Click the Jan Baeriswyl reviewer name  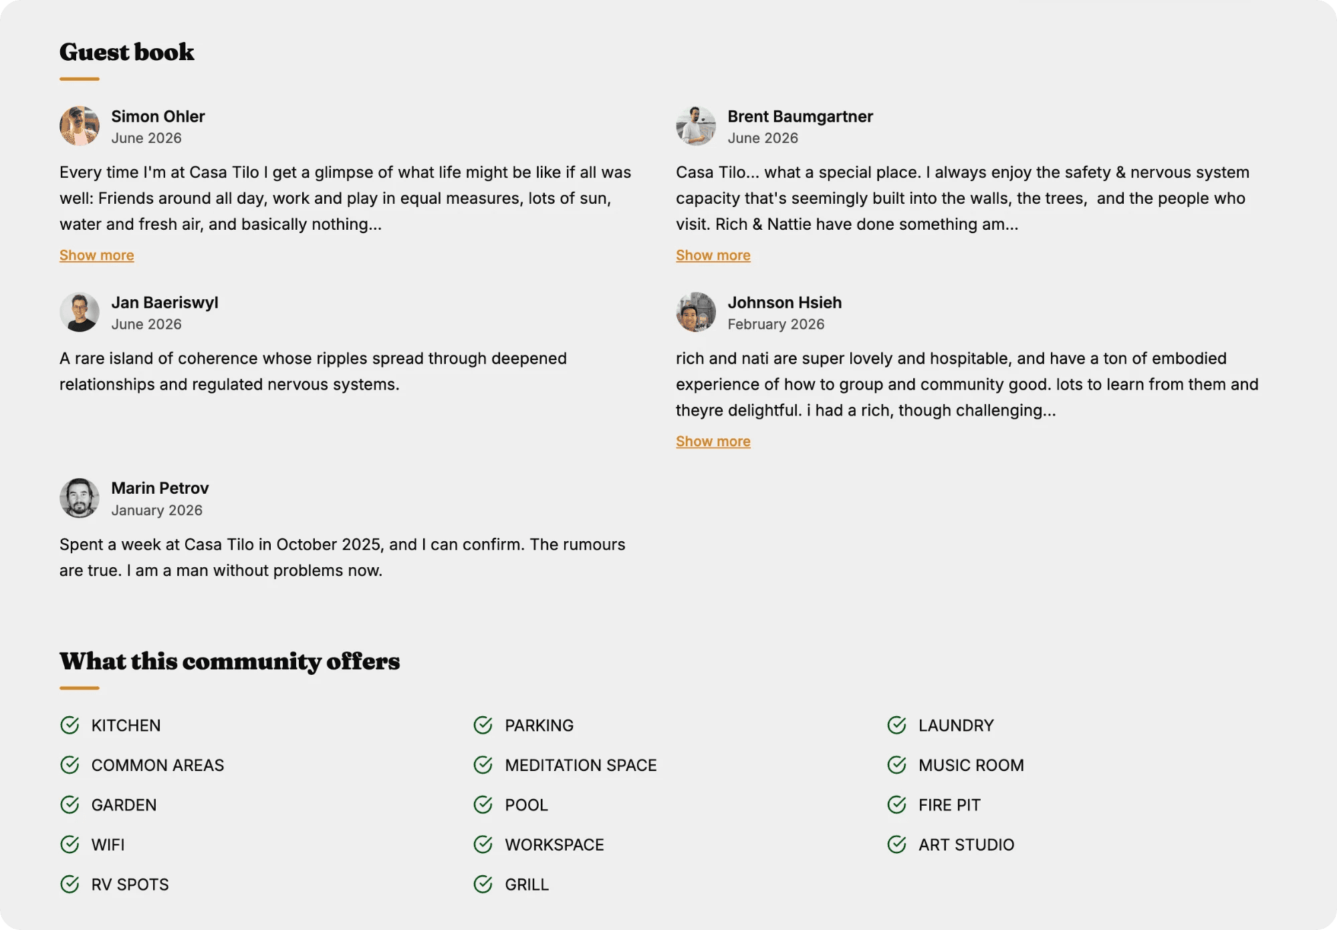pyautogui.click(x=164, y=303)
